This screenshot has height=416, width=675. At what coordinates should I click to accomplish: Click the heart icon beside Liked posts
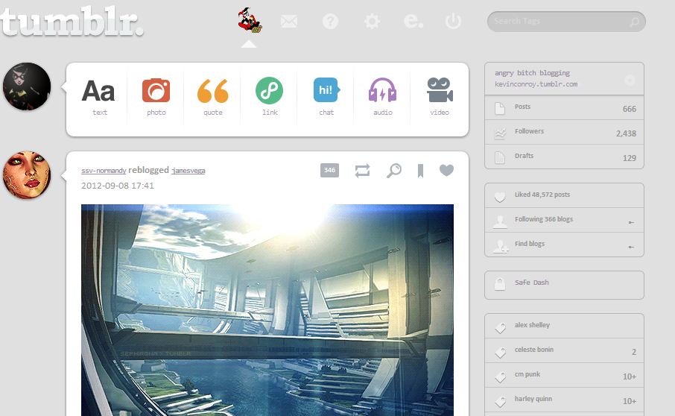500,197
